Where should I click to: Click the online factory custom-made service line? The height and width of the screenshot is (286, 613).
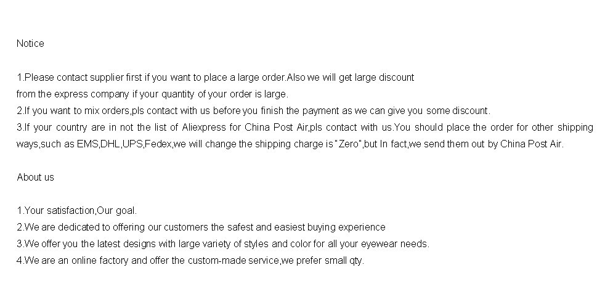point(190,261)
